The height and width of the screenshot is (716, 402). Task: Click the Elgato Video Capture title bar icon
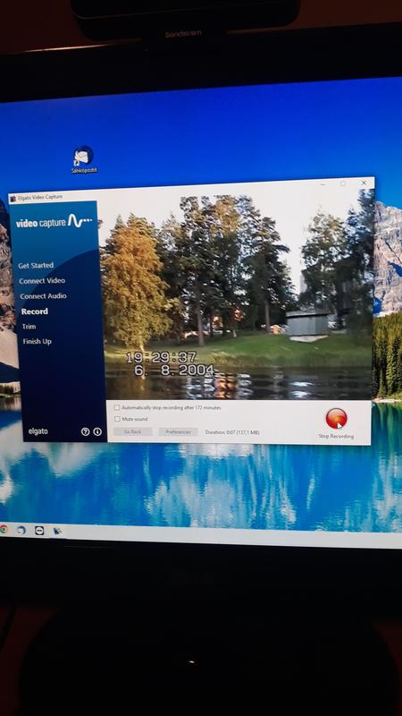pos(13,198)
